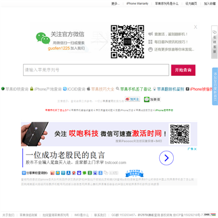The width and height of the screenshot is (218, 218).
Task: Open the red 苹果手机坏了怎么办 link
Action: pos(57,110)
